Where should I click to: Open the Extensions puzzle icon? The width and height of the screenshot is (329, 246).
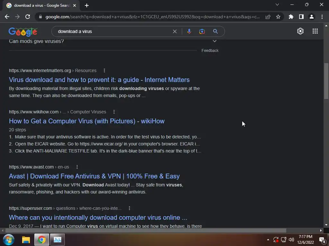291,17
